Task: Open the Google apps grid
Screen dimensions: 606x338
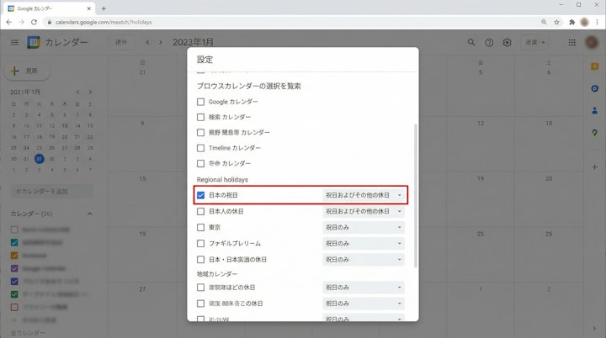Action: pyautogui.click(x=572, y=43)
